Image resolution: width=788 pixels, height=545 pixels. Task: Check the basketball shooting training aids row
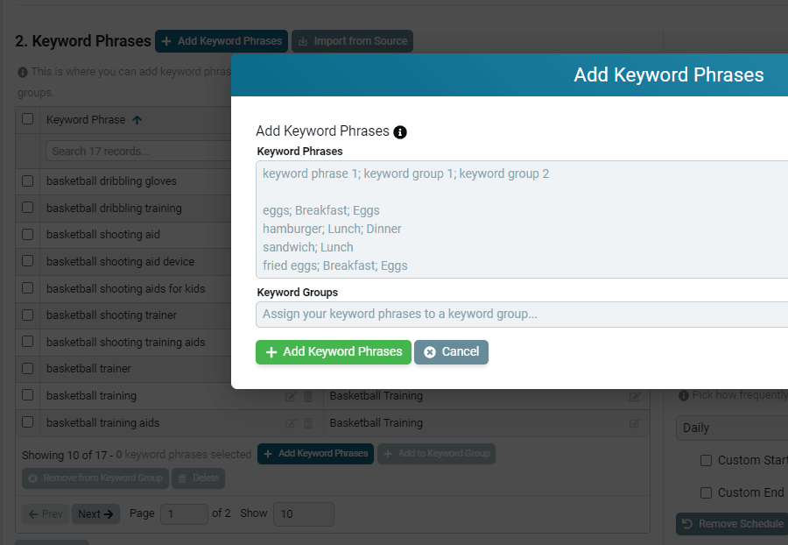(28, 342)
